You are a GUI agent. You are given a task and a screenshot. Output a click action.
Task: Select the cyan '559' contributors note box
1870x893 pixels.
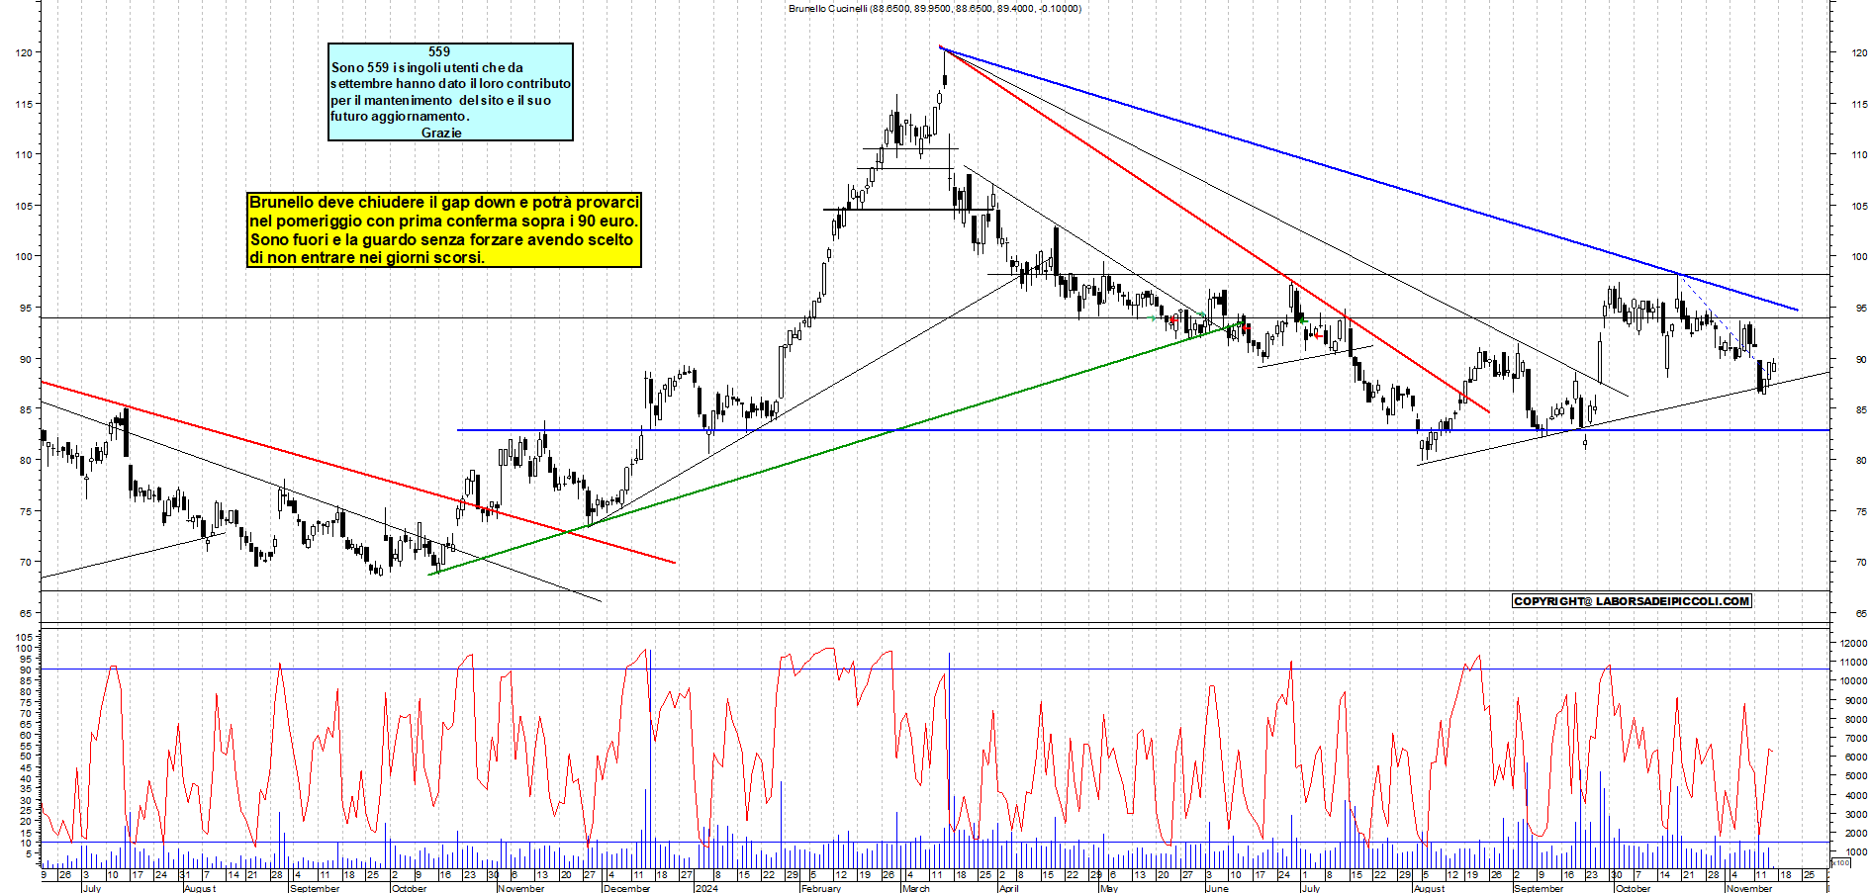(450, 92)
